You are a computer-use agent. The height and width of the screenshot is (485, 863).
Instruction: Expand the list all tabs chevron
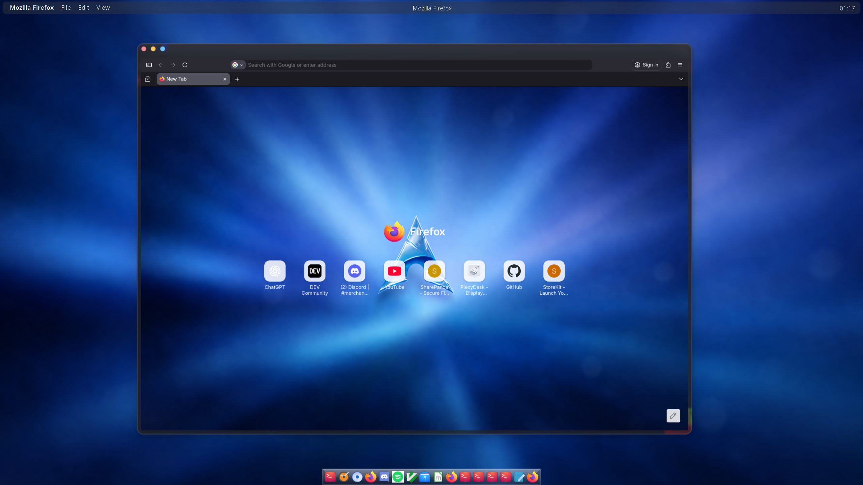pyautogui.click(x=681, y=79)
